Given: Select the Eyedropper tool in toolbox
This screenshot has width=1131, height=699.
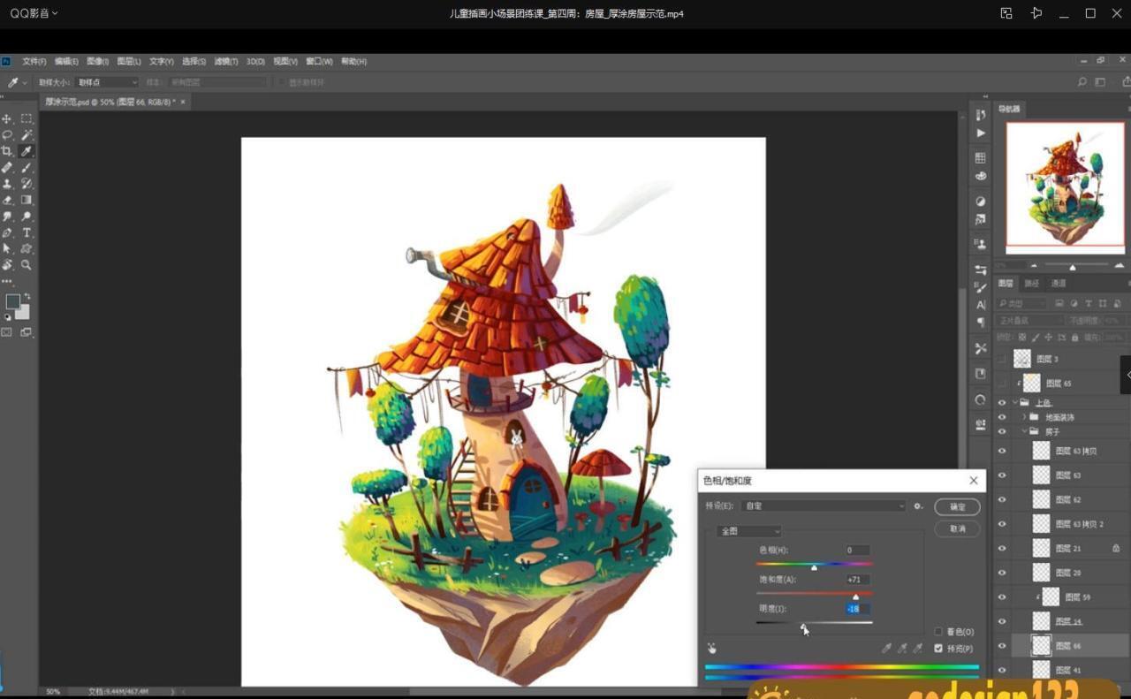Looking at the screenshot, I should 27,151.
